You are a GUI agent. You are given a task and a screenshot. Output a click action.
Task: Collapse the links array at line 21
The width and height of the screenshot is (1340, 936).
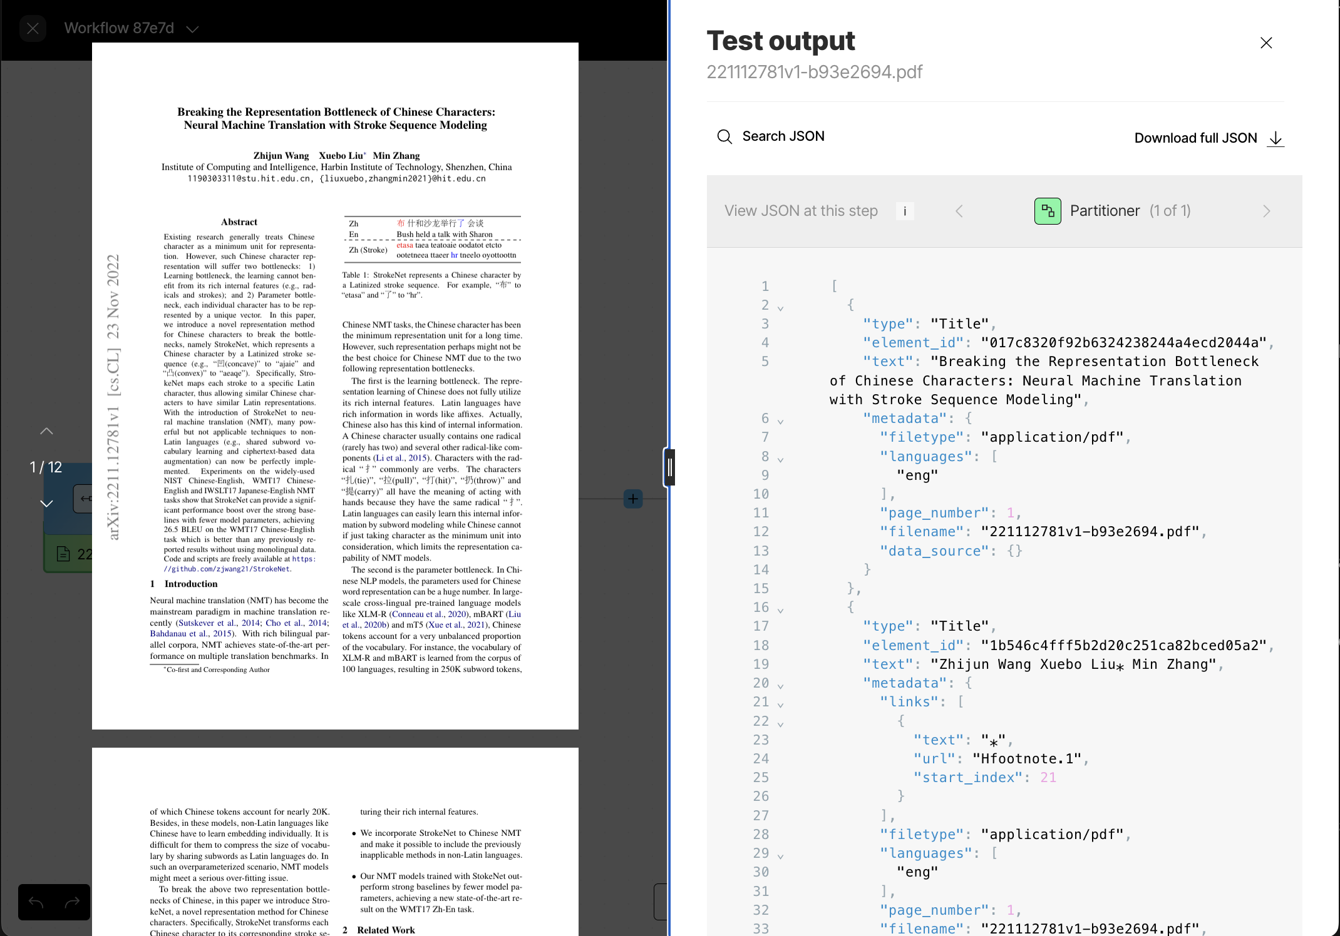[x=780, y=705]
